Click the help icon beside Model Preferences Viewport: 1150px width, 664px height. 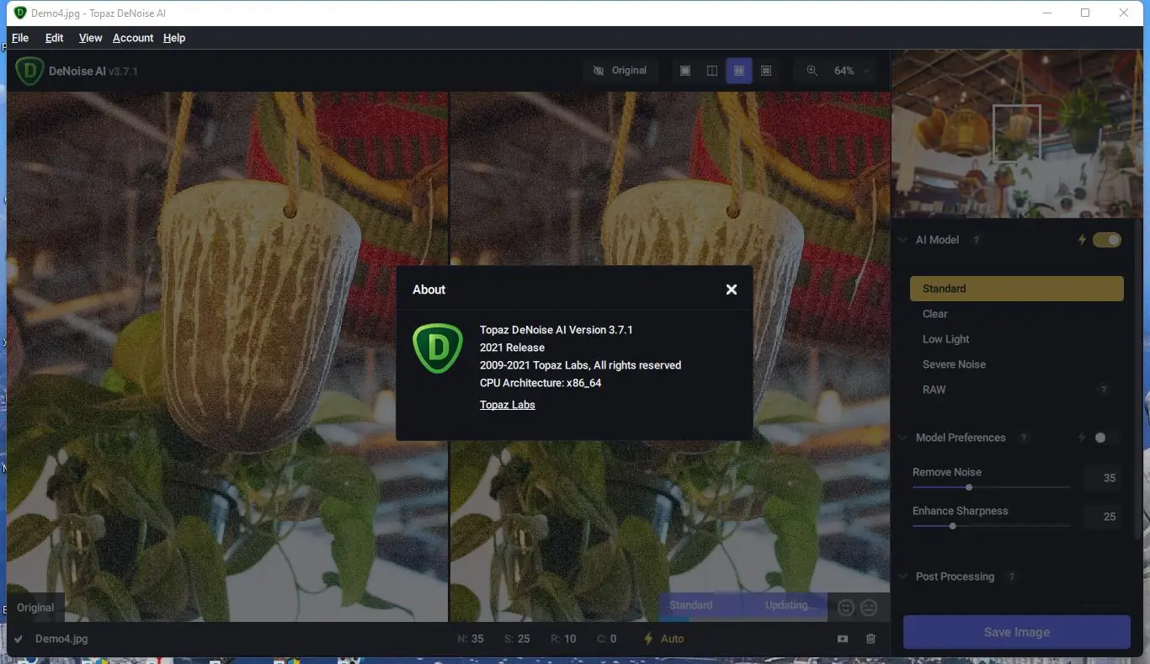[1024, 438]
